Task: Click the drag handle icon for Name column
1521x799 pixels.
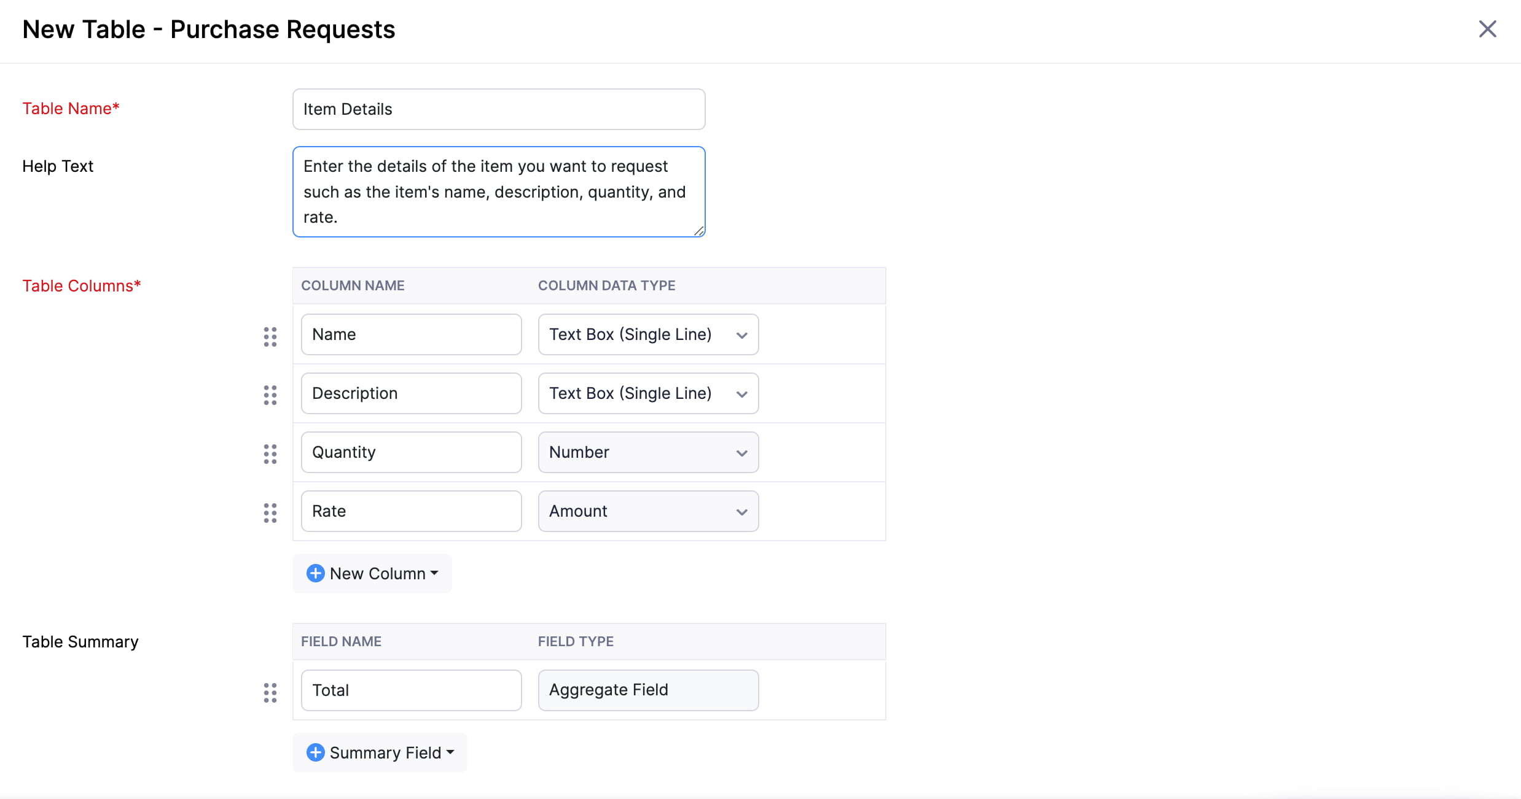Action: pyautogui.click(x=271, y=337)
